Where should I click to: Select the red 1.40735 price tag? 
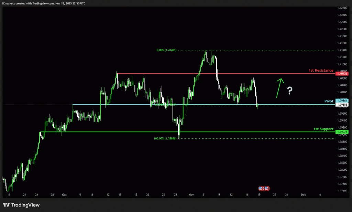pyautogui.click(x=342, y=74)
